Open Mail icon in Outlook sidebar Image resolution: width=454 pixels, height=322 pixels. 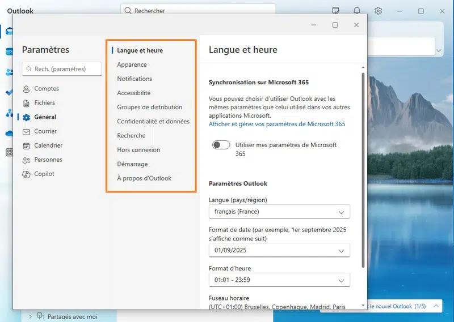[10, 31]
